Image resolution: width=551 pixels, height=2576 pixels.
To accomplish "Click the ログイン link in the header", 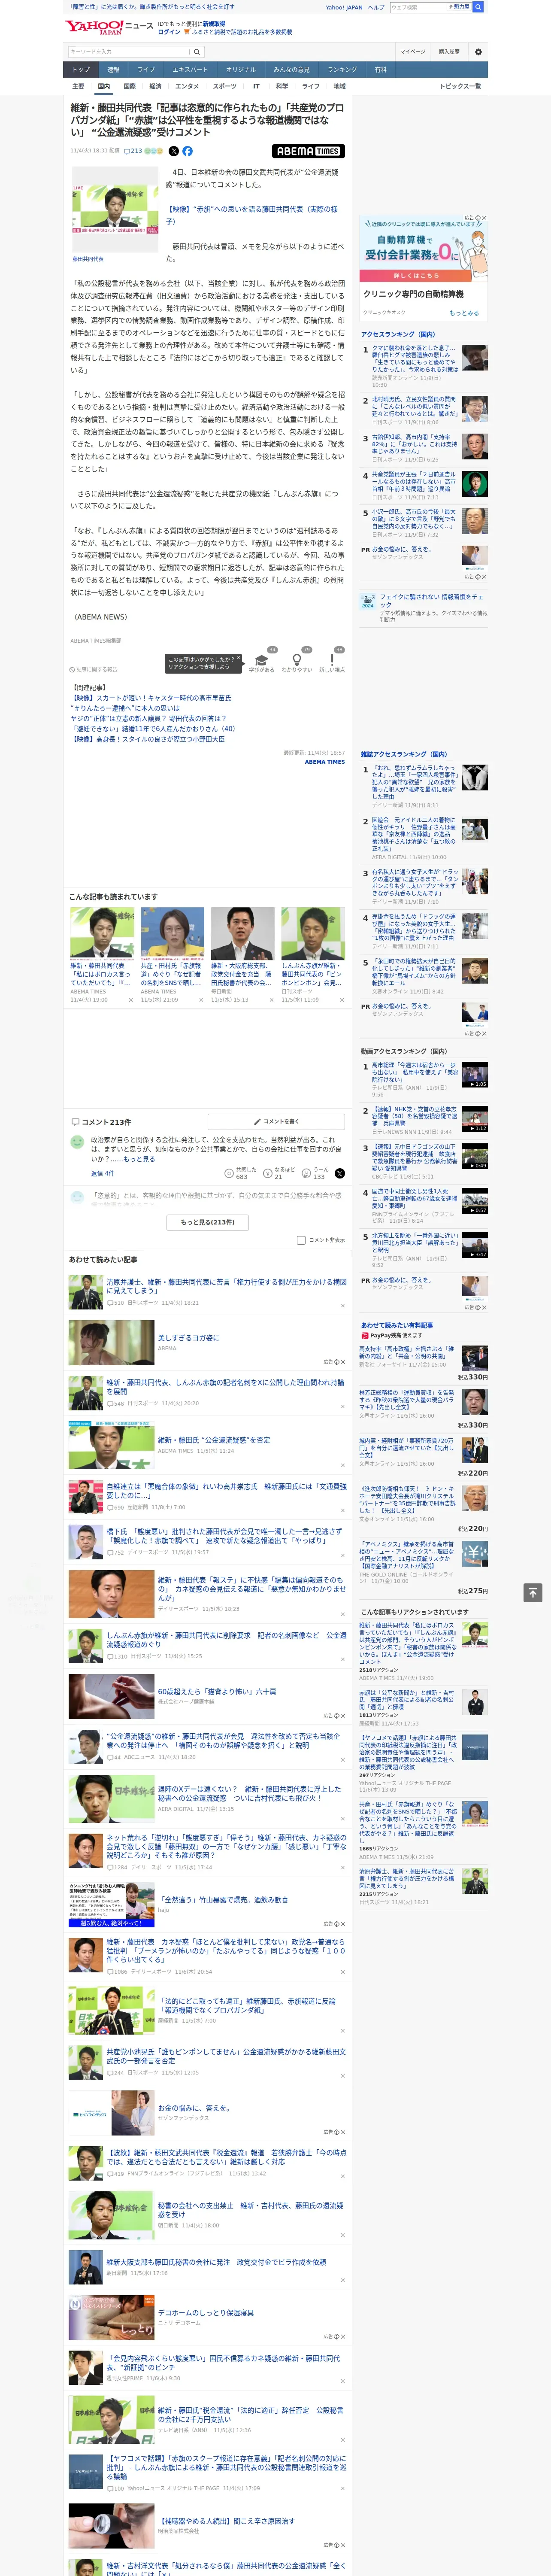I will tap(169, 32).
